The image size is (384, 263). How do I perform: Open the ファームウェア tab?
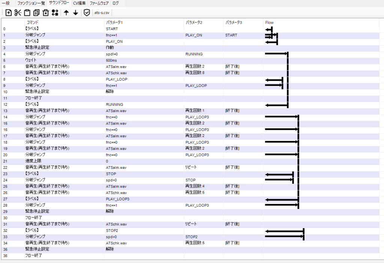coord(99,3)
